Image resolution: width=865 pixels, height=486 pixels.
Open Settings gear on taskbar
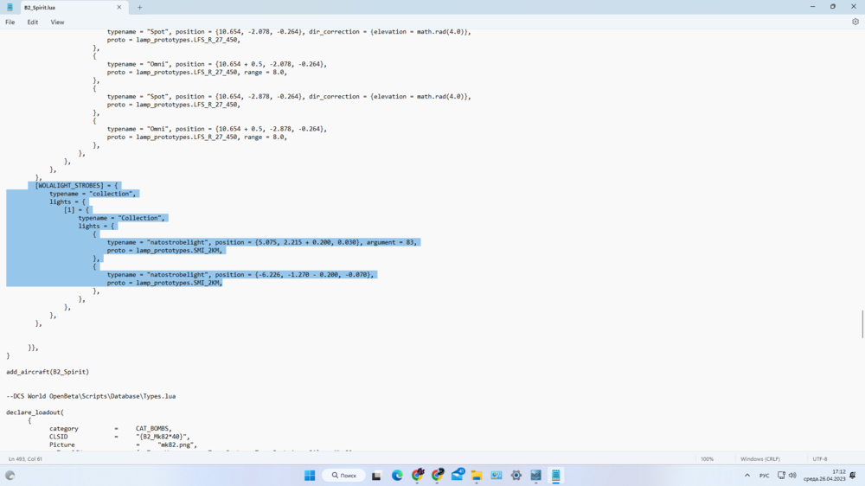click(516, 476)
